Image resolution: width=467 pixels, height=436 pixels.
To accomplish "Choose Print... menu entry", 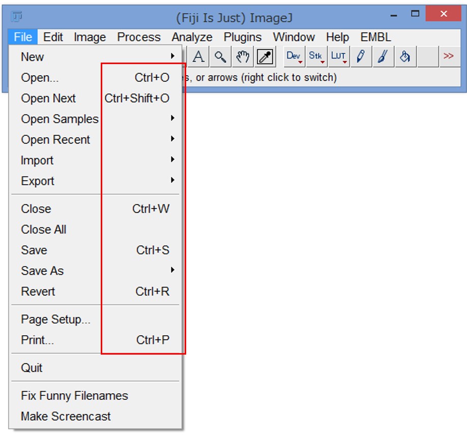I will 95,340.
